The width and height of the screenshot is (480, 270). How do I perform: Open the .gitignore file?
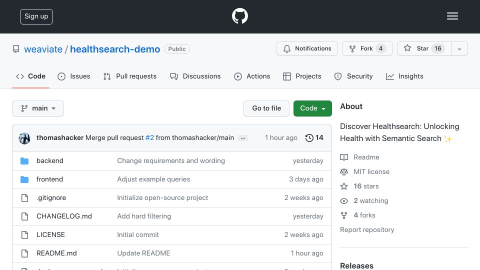tap(51, 198)
